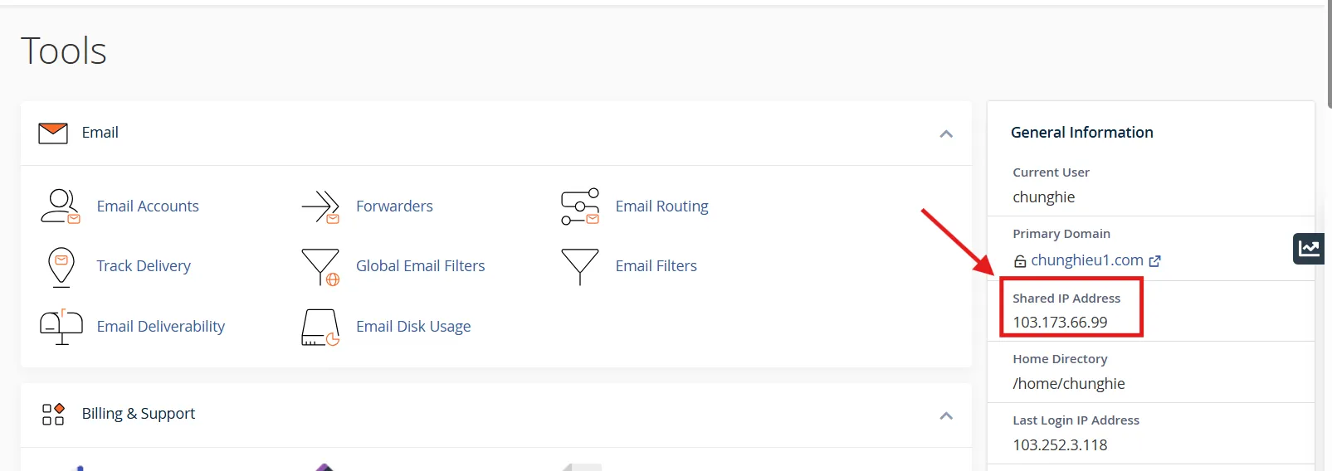Click the Email Disk Usage icon
Screen dimensions: 1332x471
[320, 327]
